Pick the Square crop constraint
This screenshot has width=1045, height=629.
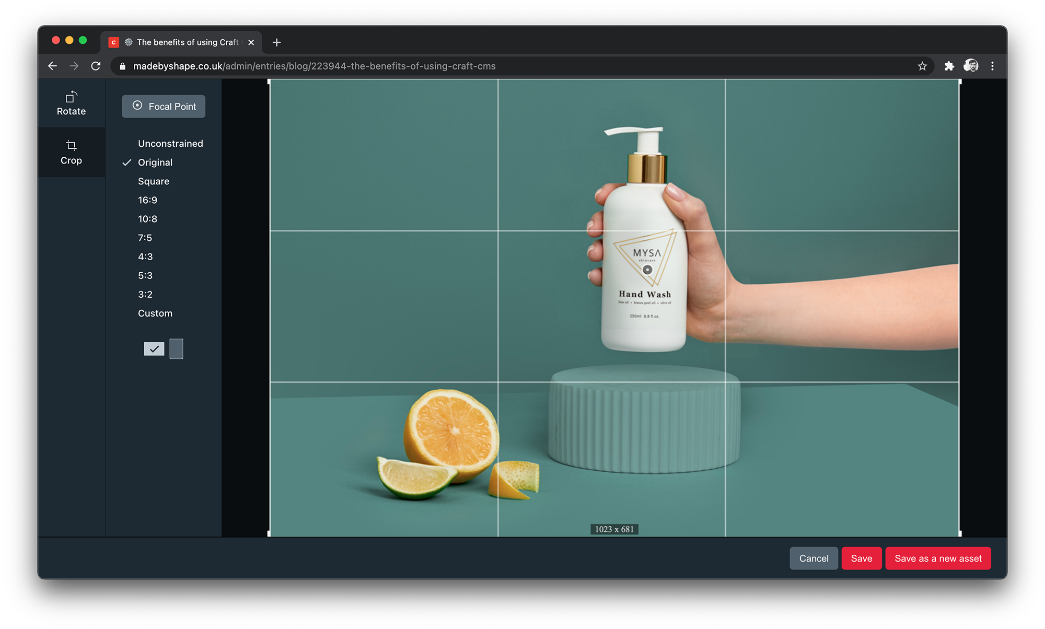click(154, 181)
